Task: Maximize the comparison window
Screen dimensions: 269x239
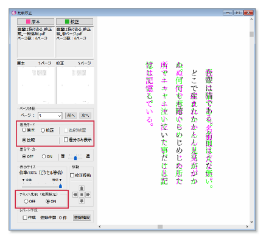Action: pyautogui.click(x=238, y=13)
